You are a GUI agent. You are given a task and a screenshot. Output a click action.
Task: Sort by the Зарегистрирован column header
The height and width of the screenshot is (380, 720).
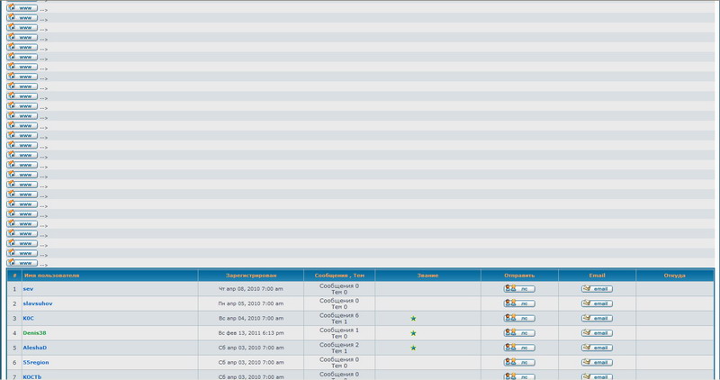251,276
